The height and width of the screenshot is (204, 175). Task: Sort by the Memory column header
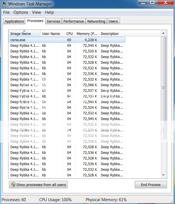87,34
